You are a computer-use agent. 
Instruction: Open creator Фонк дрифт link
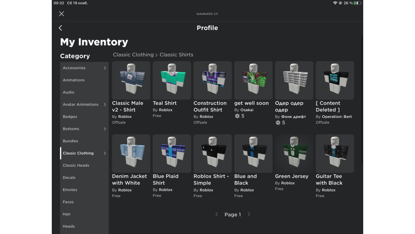pyautogui.click(x=294, y=117)
